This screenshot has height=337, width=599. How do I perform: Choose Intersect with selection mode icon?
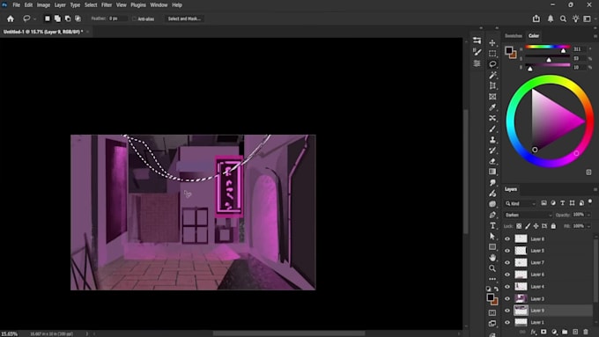(x=78, y=18)
